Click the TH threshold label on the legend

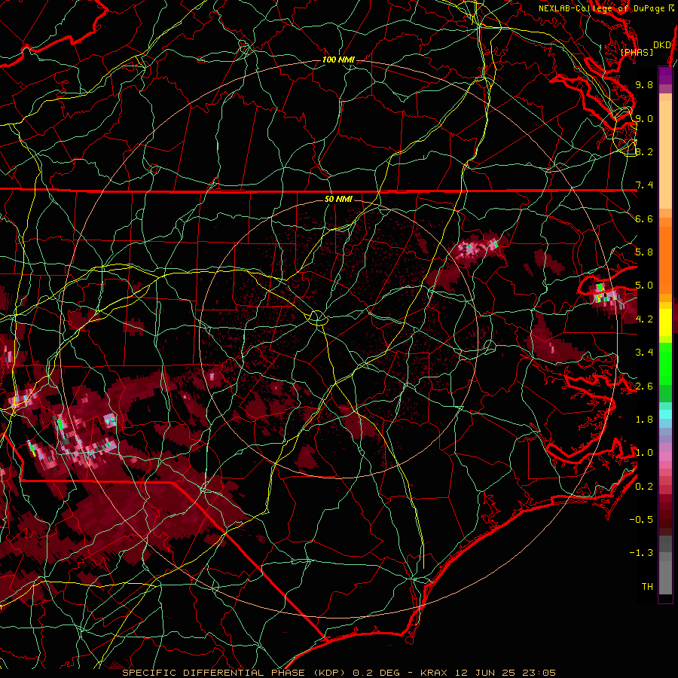647,587
